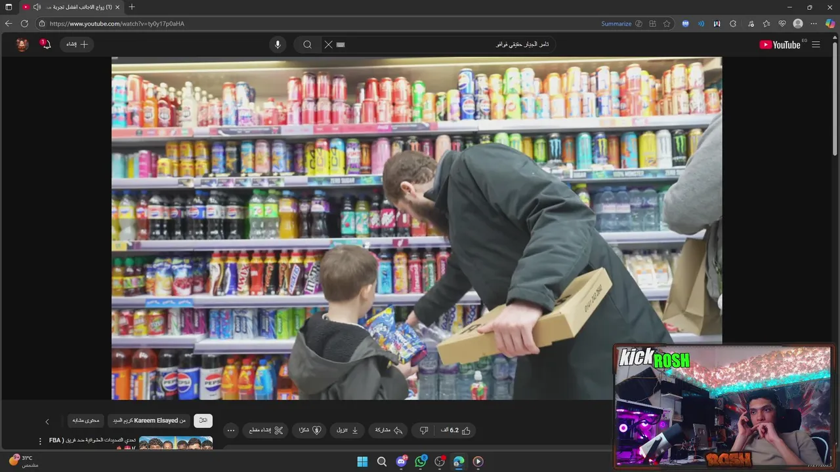Open the blue sound-wave extension
Screen dimensions: 840x472
701,24
